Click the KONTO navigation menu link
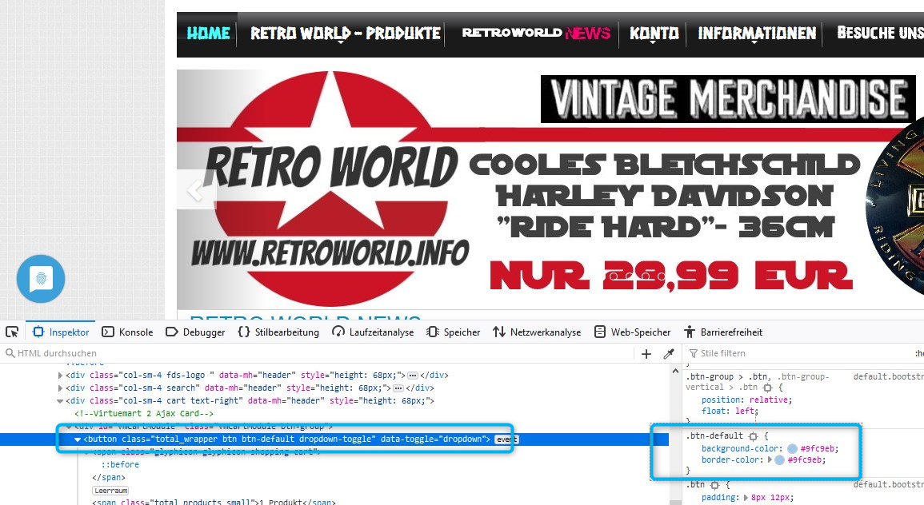Viewport: 924px width, 505px height. pyautogui.click(x=654, y=34)
